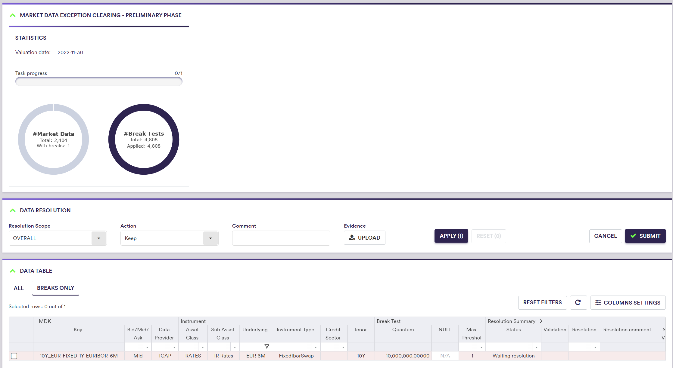Screen dimensions: 673x368
Task: Select the 10Y_EUR-FIXED-1Y-EURIBOR-6M row checkbox
Action: (x=14, y=356)
